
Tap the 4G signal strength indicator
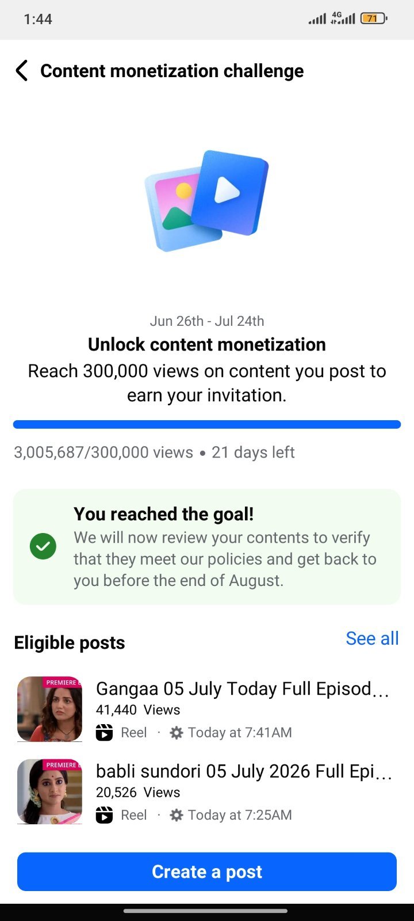343,18
